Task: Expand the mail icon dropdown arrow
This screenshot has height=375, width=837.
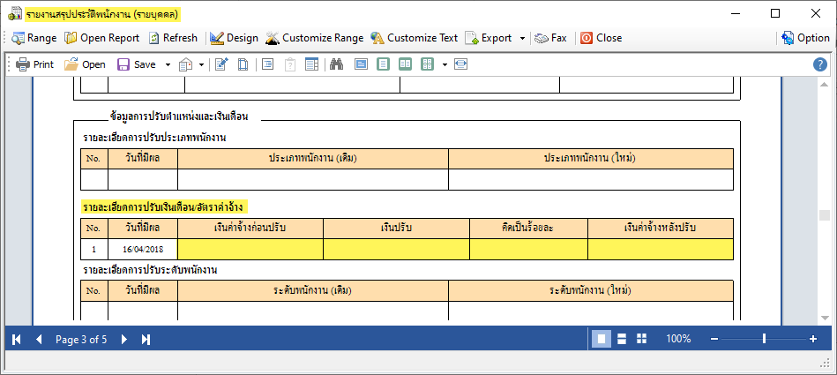Action: point(201,65)
